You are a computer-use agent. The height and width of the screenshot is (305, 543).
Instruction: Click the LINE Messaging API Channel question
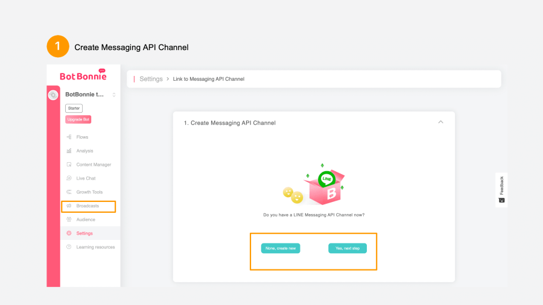[314, 215]
